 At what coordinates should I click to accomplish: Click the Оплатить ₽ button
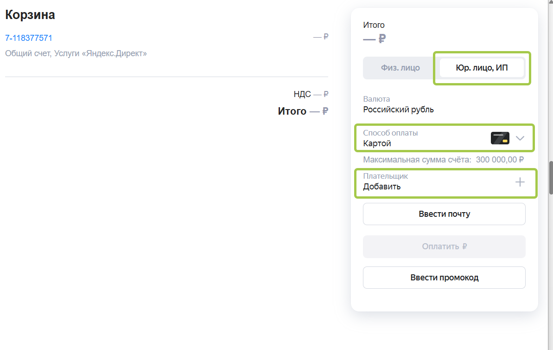coord(444,246)
